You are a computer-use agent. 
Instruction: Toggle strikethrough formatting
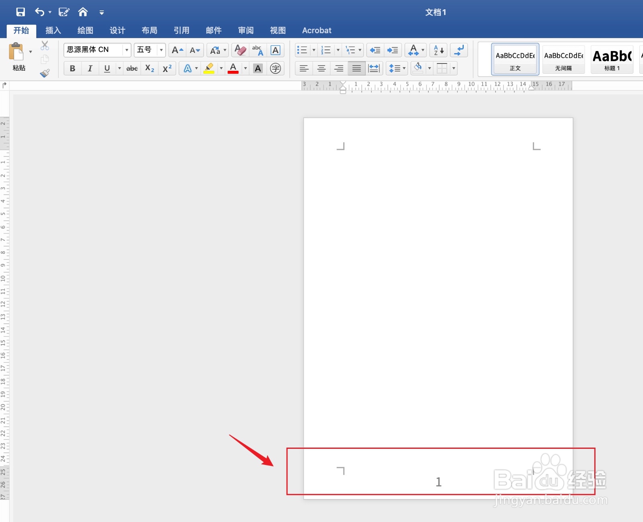click(132, 68)
